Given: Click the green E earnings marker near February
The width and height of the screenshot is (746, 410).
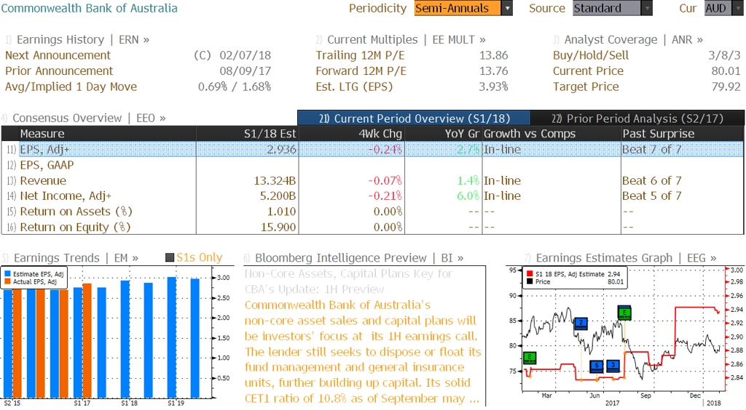Looking at the screenshot, I should (530, 358).
